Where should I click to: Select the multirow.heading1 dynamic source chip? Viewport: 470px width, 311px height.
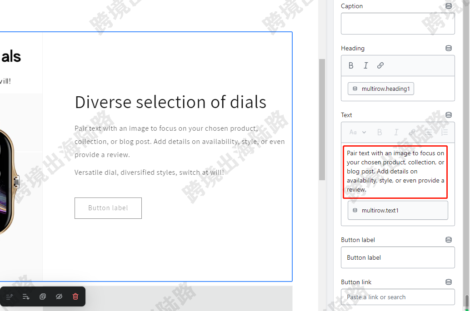point(380,89)
